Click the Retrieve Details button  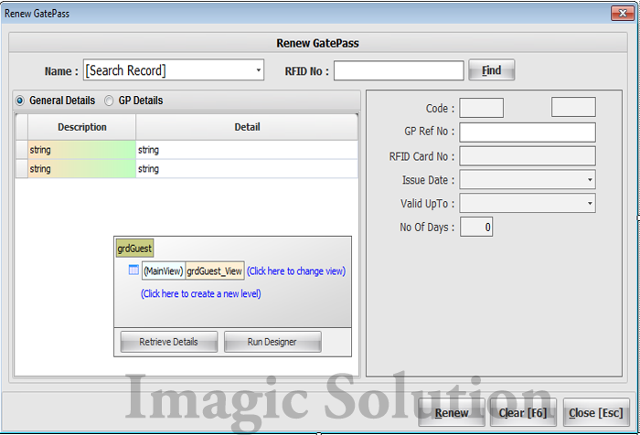click(168, 342)
